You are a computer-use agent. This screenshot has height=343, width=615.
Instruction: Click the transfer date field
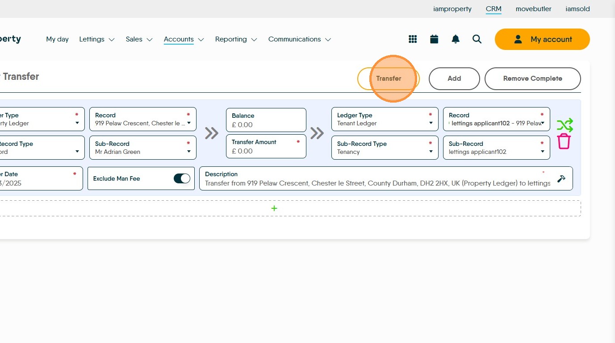pos(41,178)
